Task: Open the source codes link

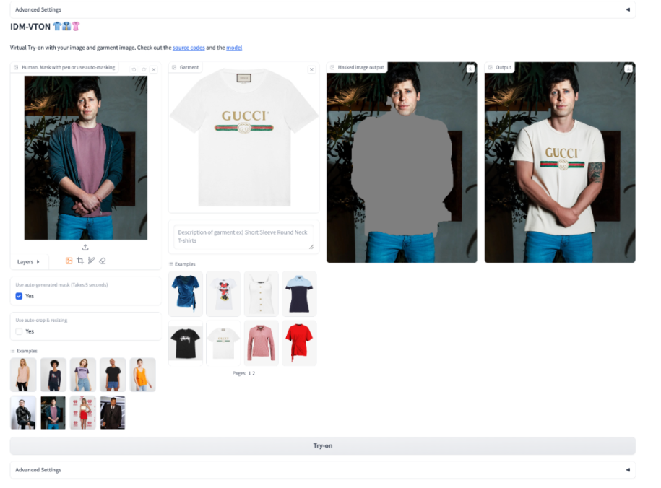Action: [x=189, y=48]
